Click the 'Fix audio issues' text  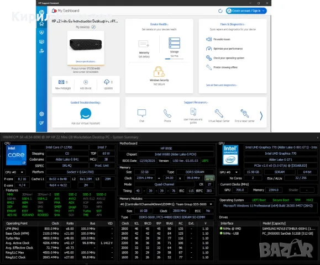pyautogui.click(x=222, y=39)
